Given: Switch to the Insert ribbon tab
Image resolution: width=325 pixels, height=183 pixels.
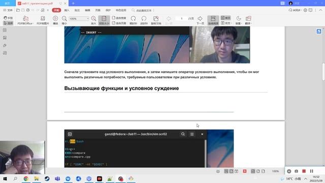Looking at the screenshot, I should pyautogui.click(x=67, y=10).
